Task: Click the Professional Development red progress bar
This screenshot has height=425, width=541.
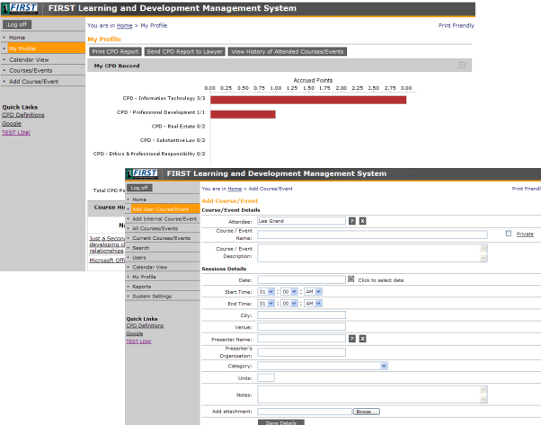Action: pyautogui.click(x=243, y=114)
